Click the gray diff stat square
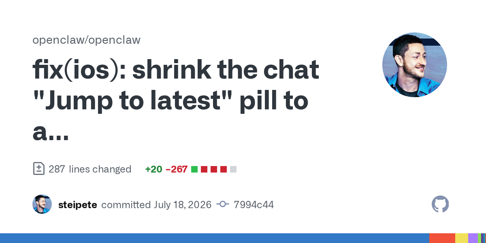The width and height of the screenshot is (486, 243). 233,169
